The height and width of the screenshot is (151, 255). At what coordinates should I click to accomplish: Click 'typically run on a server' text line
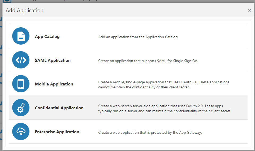(x=165, y=111)
